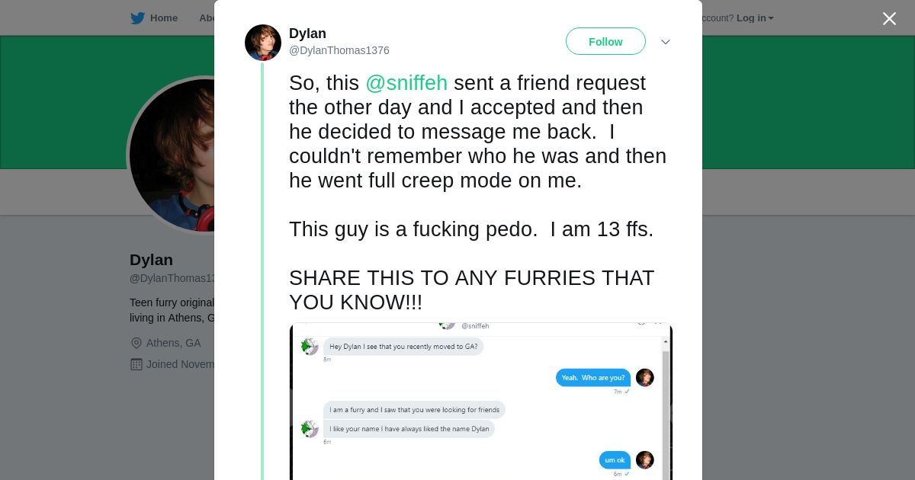
Task: Close the tweet overlay with the X
Action: (889, 18)
